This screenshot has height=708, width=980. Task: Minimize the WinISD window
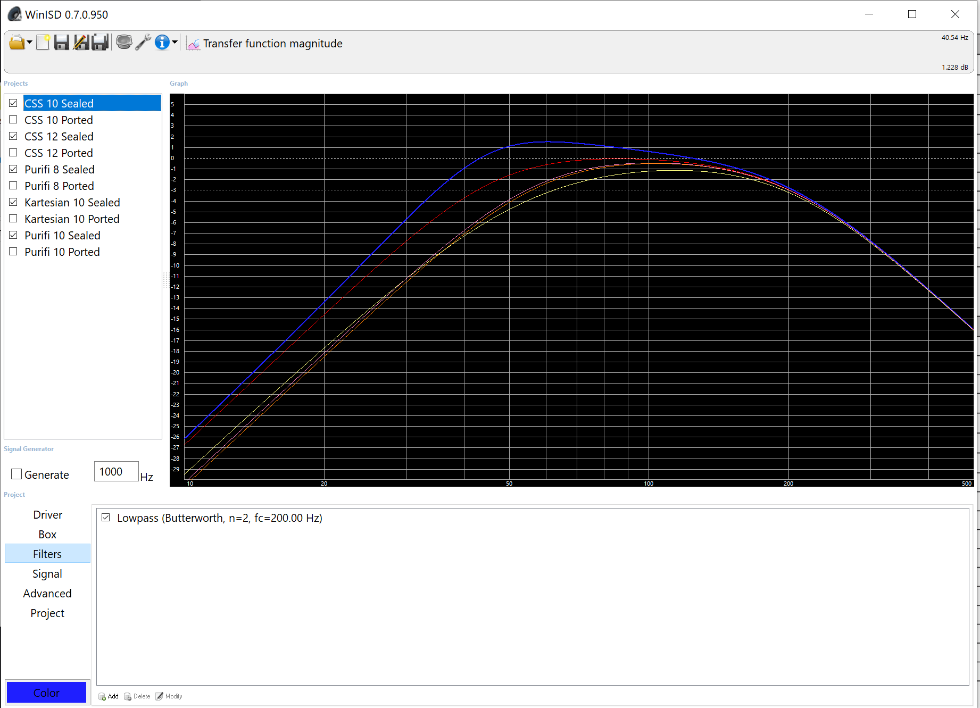click(869, 14)
